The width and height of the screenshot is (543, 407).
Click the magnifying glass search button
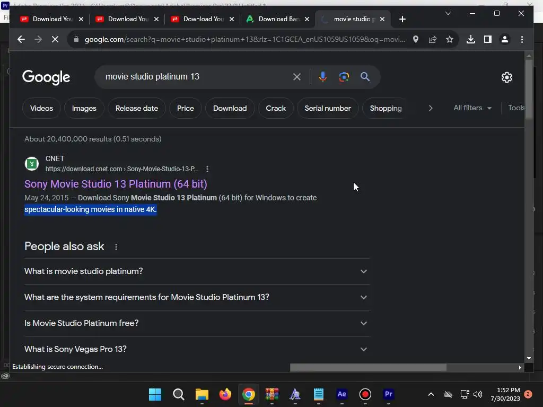(x=365, y=77)
